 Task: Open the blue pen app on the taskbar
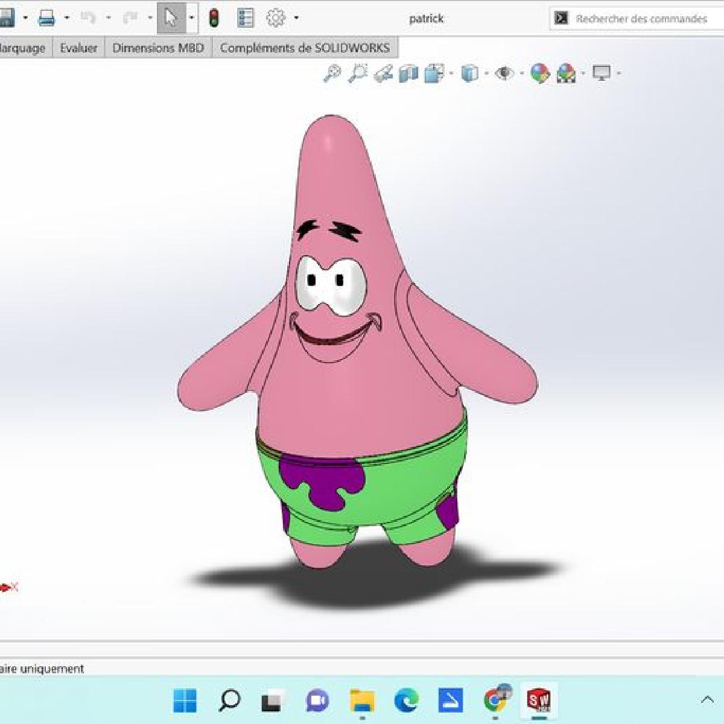450,700
